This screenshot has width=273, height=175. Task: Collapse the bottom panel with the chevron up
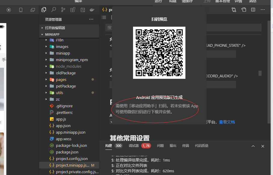(x=253, y=146)
